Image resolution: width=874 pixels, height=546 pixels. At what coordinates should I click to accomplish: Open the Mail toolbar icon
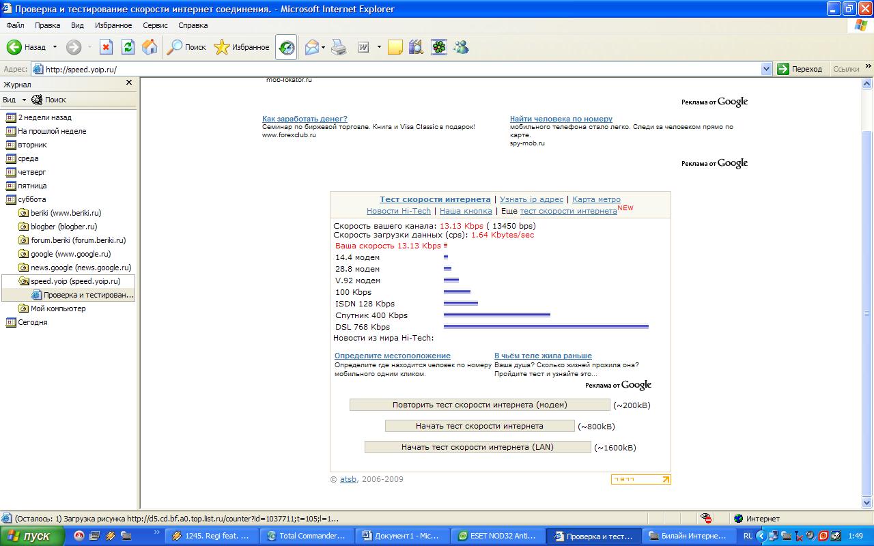click(312, 47)
